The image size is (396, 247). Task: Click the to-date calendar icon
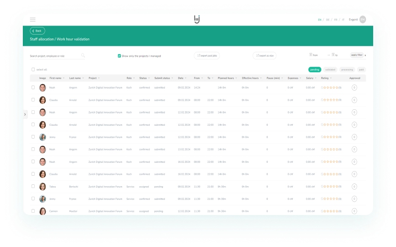click(333, 54)
